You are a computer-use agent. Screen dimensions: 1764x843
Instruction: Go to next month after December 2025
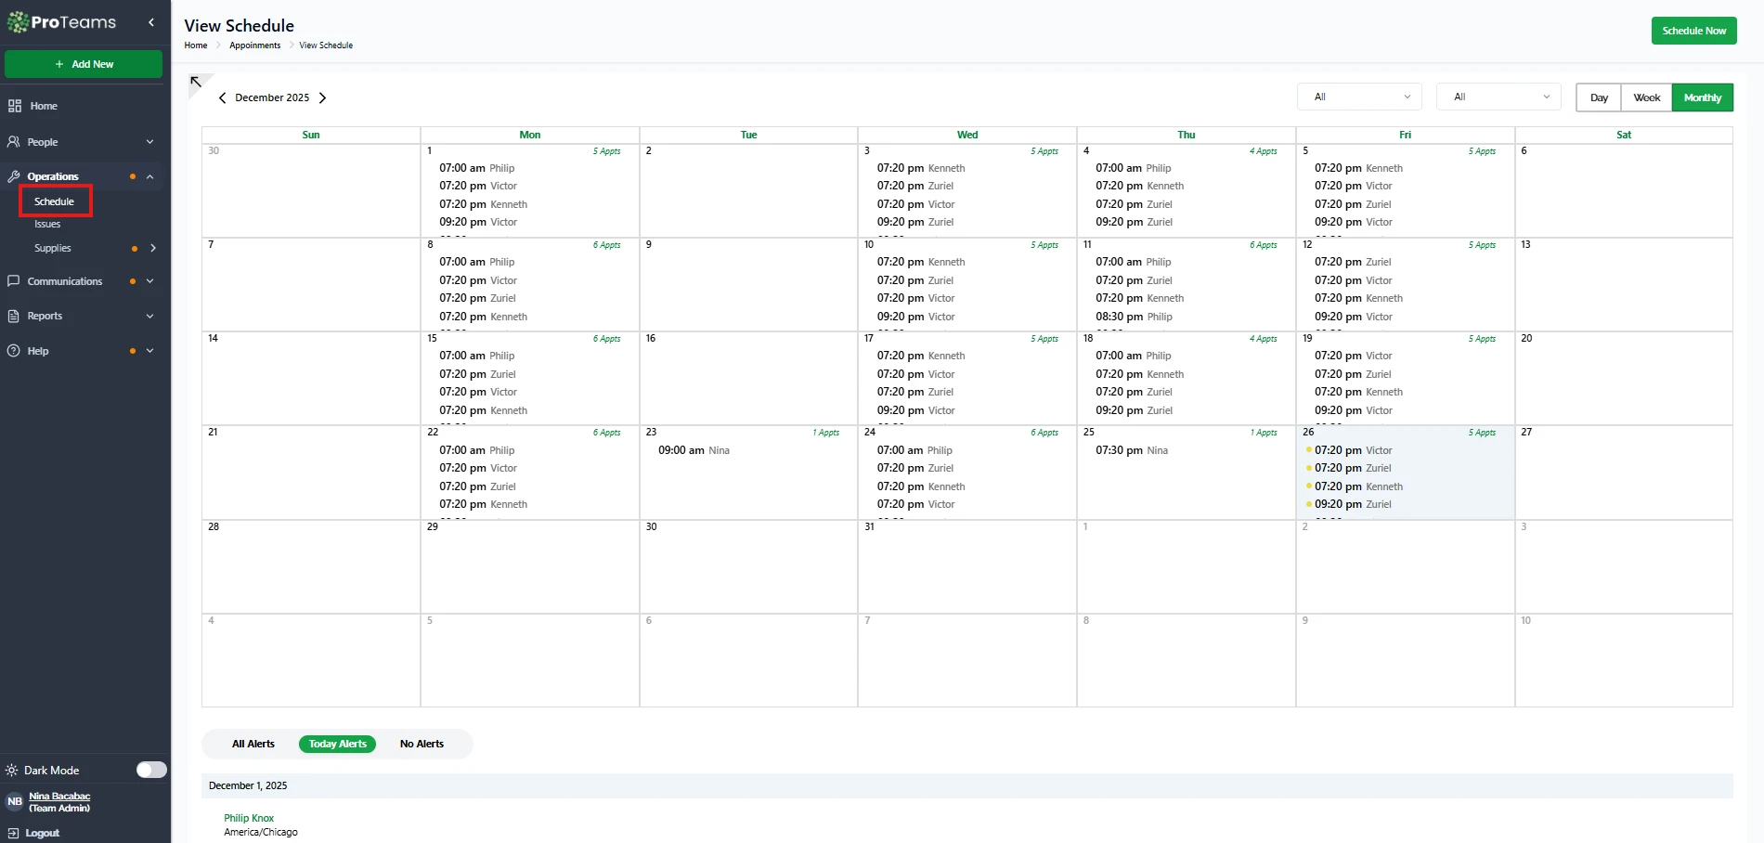tap(322, 97)
